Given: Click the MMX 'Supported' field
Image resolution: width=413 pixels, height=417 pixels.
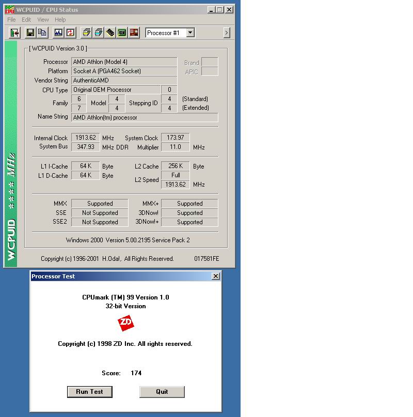Looking at the screenshot, I should tap(100, 204).
